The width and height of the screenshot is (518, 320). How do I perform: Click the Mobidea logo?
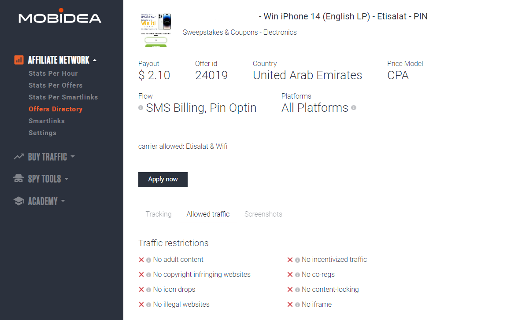pyautogui.click(x=60, y=17)
